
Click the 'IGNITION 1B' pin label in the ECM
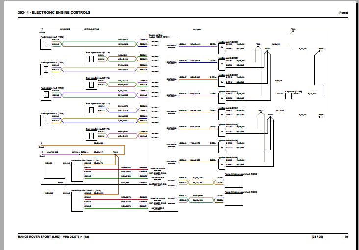172,112
